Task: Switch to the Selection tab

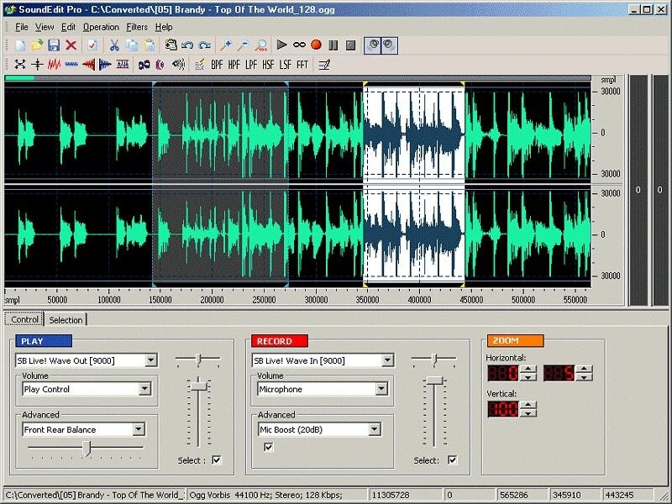Action: [66, 319]
